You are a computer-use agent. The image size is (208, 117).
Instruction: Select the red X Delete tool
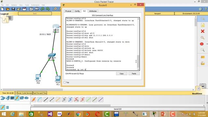[202, 31]
